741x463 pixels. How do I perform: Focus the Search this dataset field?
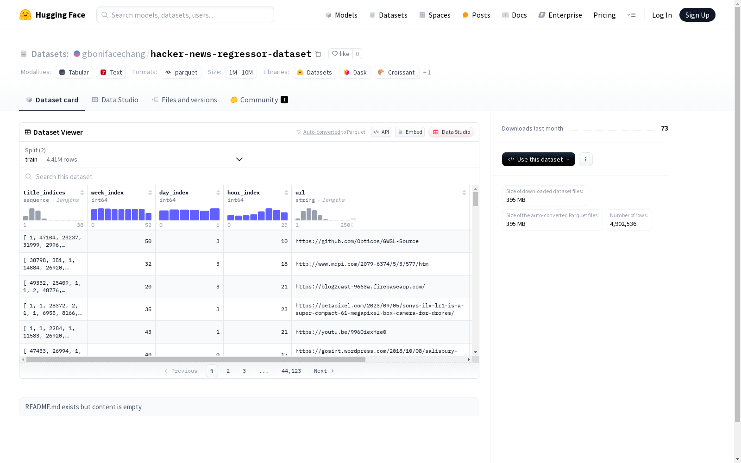(249, 176)
